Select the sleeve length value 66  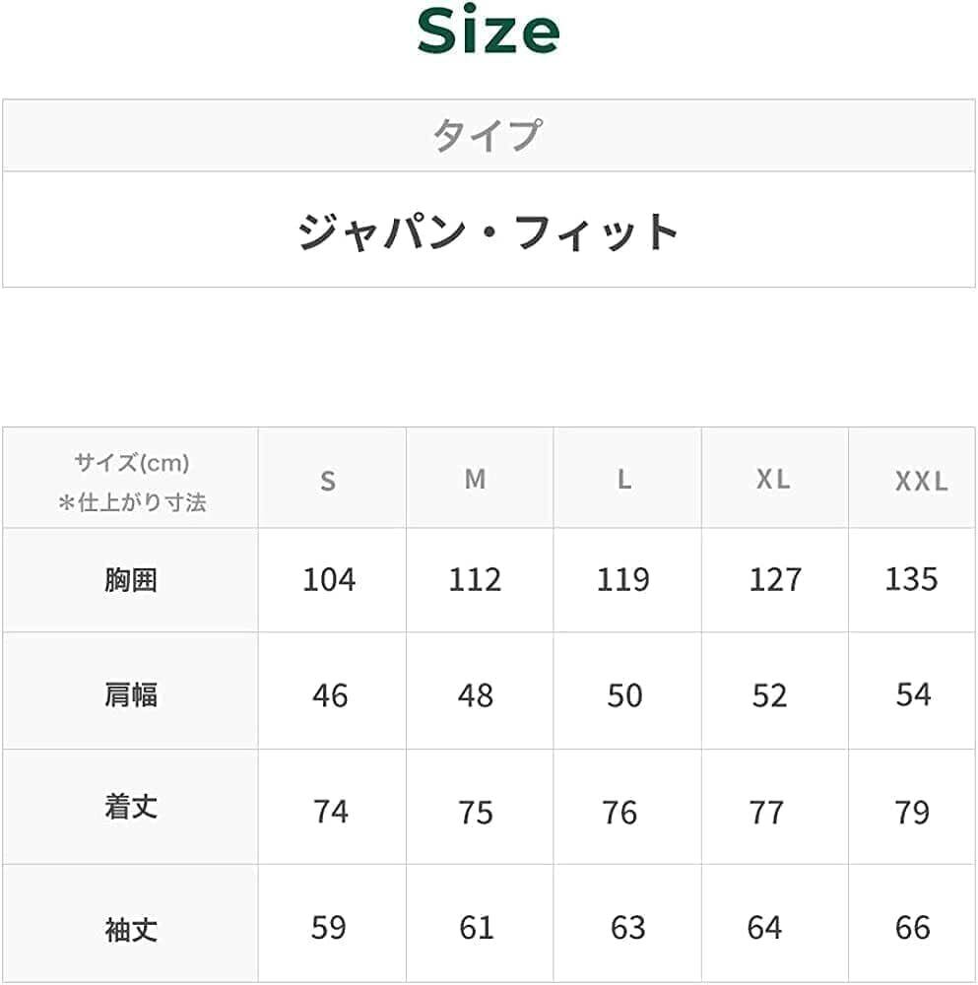pyautogui.click(x=913, y=928)
